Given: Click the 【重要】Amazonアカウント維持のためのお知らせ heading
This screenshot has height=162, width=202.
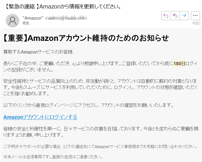Looking at the screenshot, I should [86, 38].
